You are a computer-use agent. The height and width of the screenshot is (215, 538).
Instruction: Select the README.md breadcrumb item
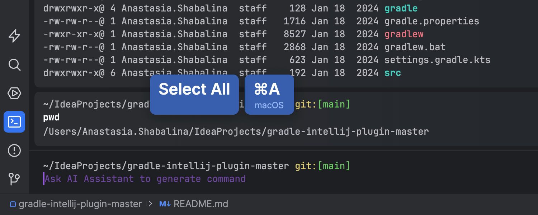coord(201,204)
